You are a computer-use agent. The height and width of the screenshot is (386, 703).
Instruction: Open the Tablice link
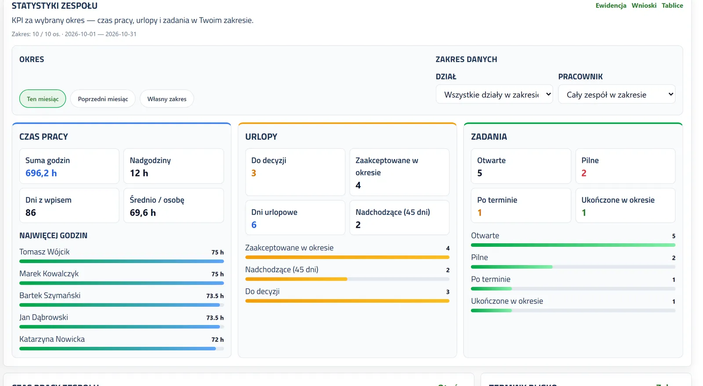[672, 6]
